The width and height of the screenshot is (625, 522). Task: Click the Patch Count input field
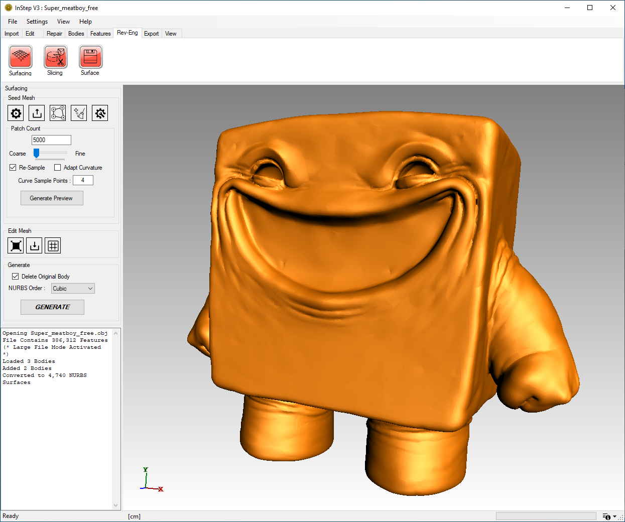(x=51, y=140)
